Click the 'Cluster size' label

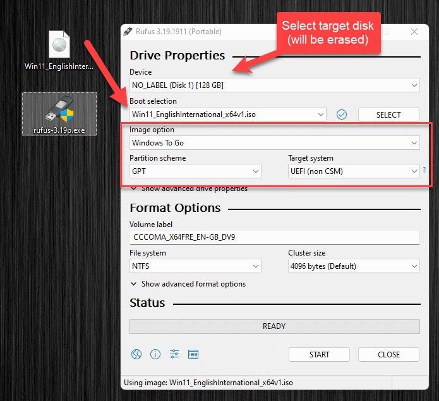tap(307, 253)
